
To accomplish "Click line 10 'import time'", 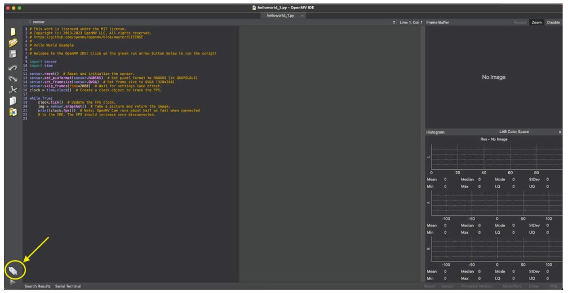I will 41,65.
